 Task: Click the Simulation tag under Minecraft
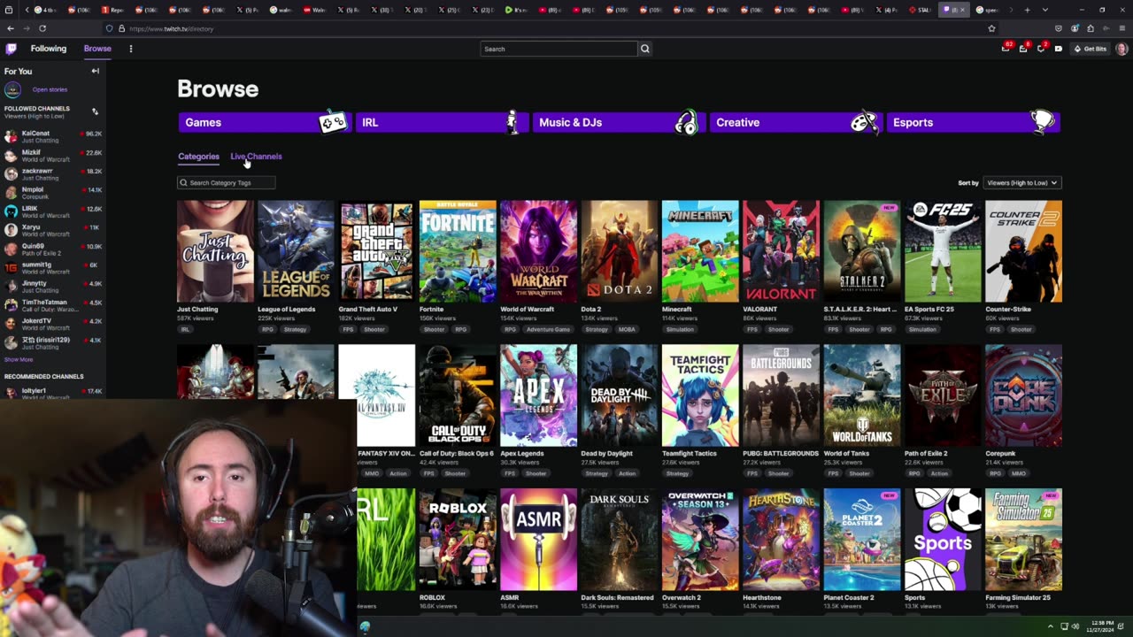point(680,329)
